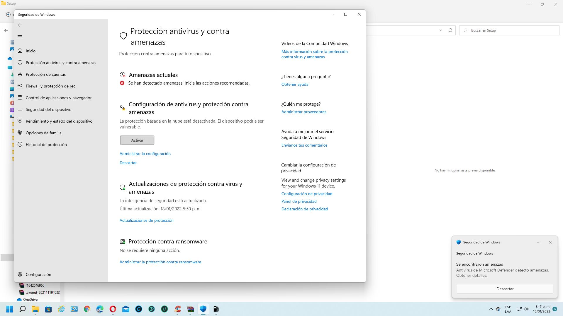
Task: Open Configuración at the sidebar bottom
Action: 38,274
